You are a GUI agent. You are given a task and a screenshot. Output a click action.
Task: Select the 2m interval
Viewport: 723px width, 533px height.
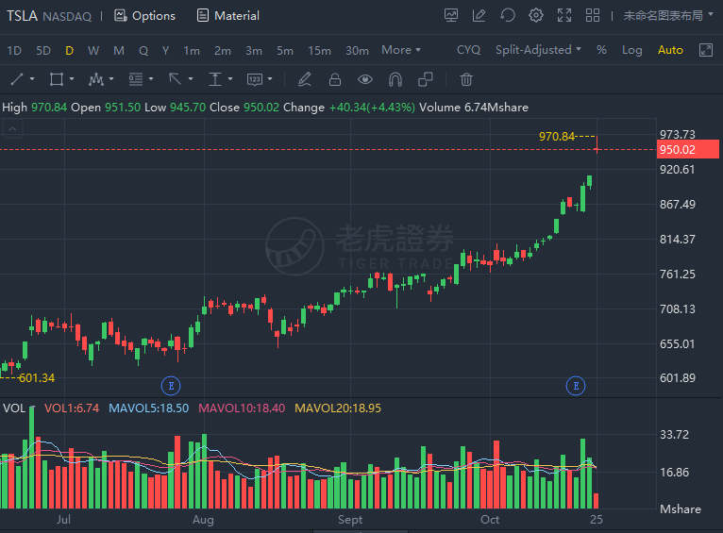[x=222, y=50]
